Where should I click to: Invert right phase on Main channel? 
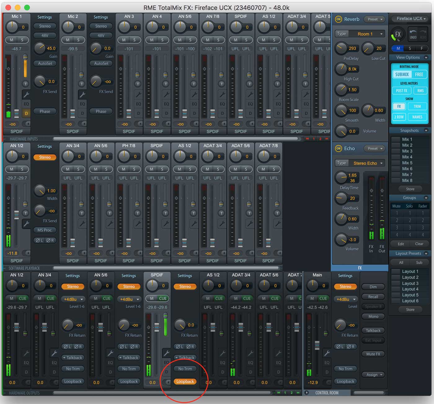pos(351,347)
